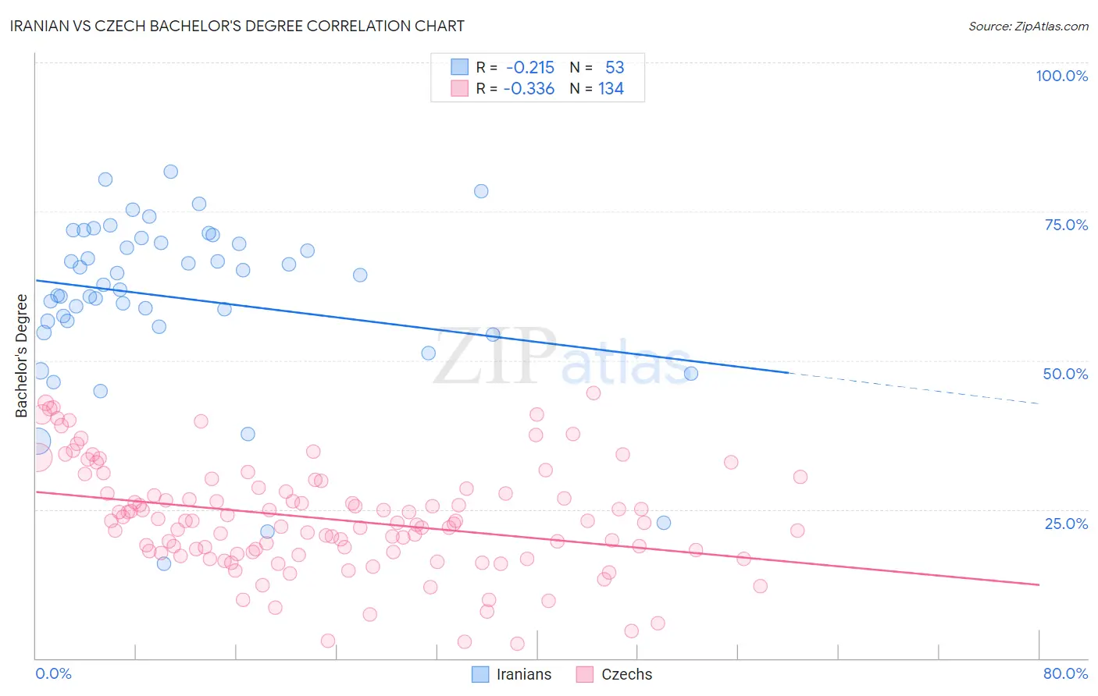Select the Iranians legend label
The image size is (1098, 696).
[x=524, y=674]
